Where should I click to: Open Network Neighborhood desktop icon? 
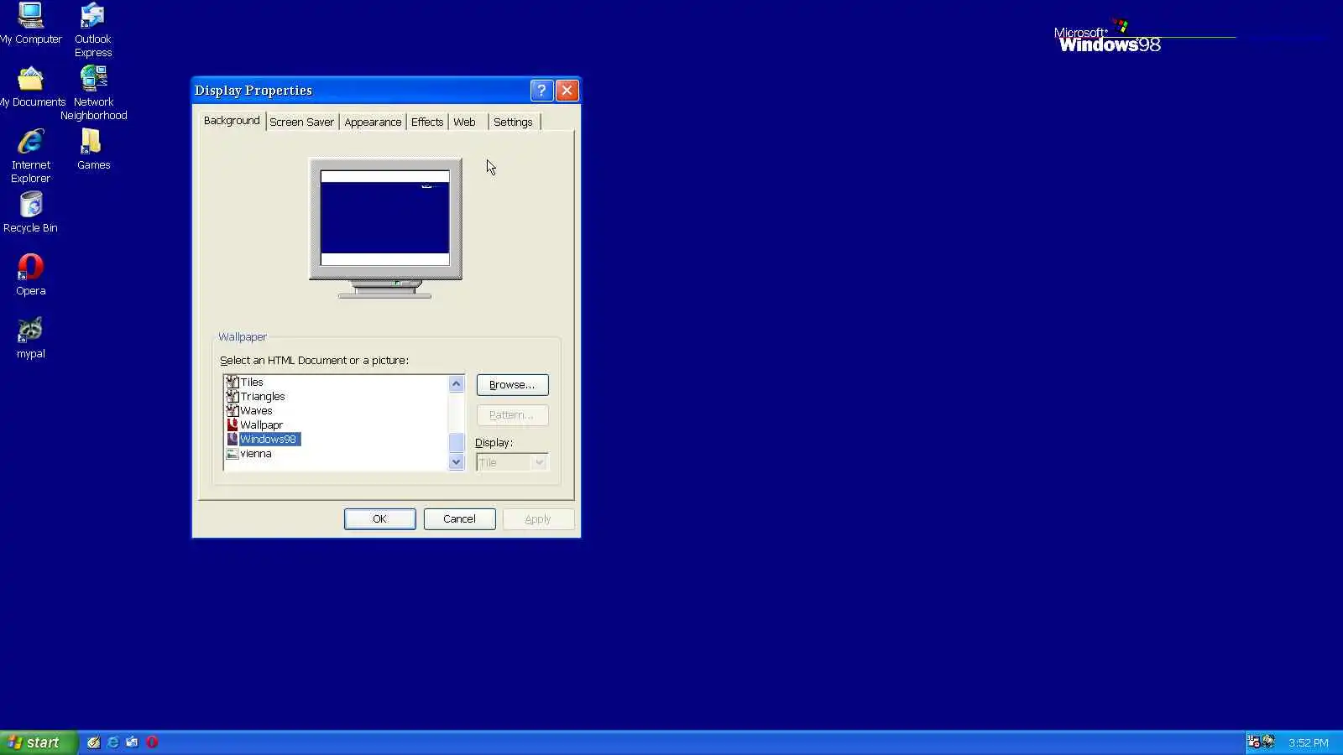point(93,93)
